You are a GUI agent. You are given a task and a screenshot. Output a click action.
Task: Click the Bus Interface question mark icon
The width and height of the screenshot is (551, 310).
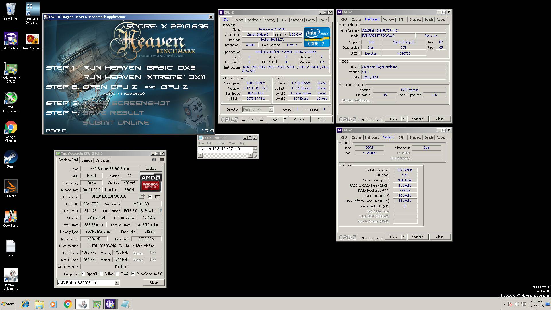pyautogui.click(x=161, y=211)
